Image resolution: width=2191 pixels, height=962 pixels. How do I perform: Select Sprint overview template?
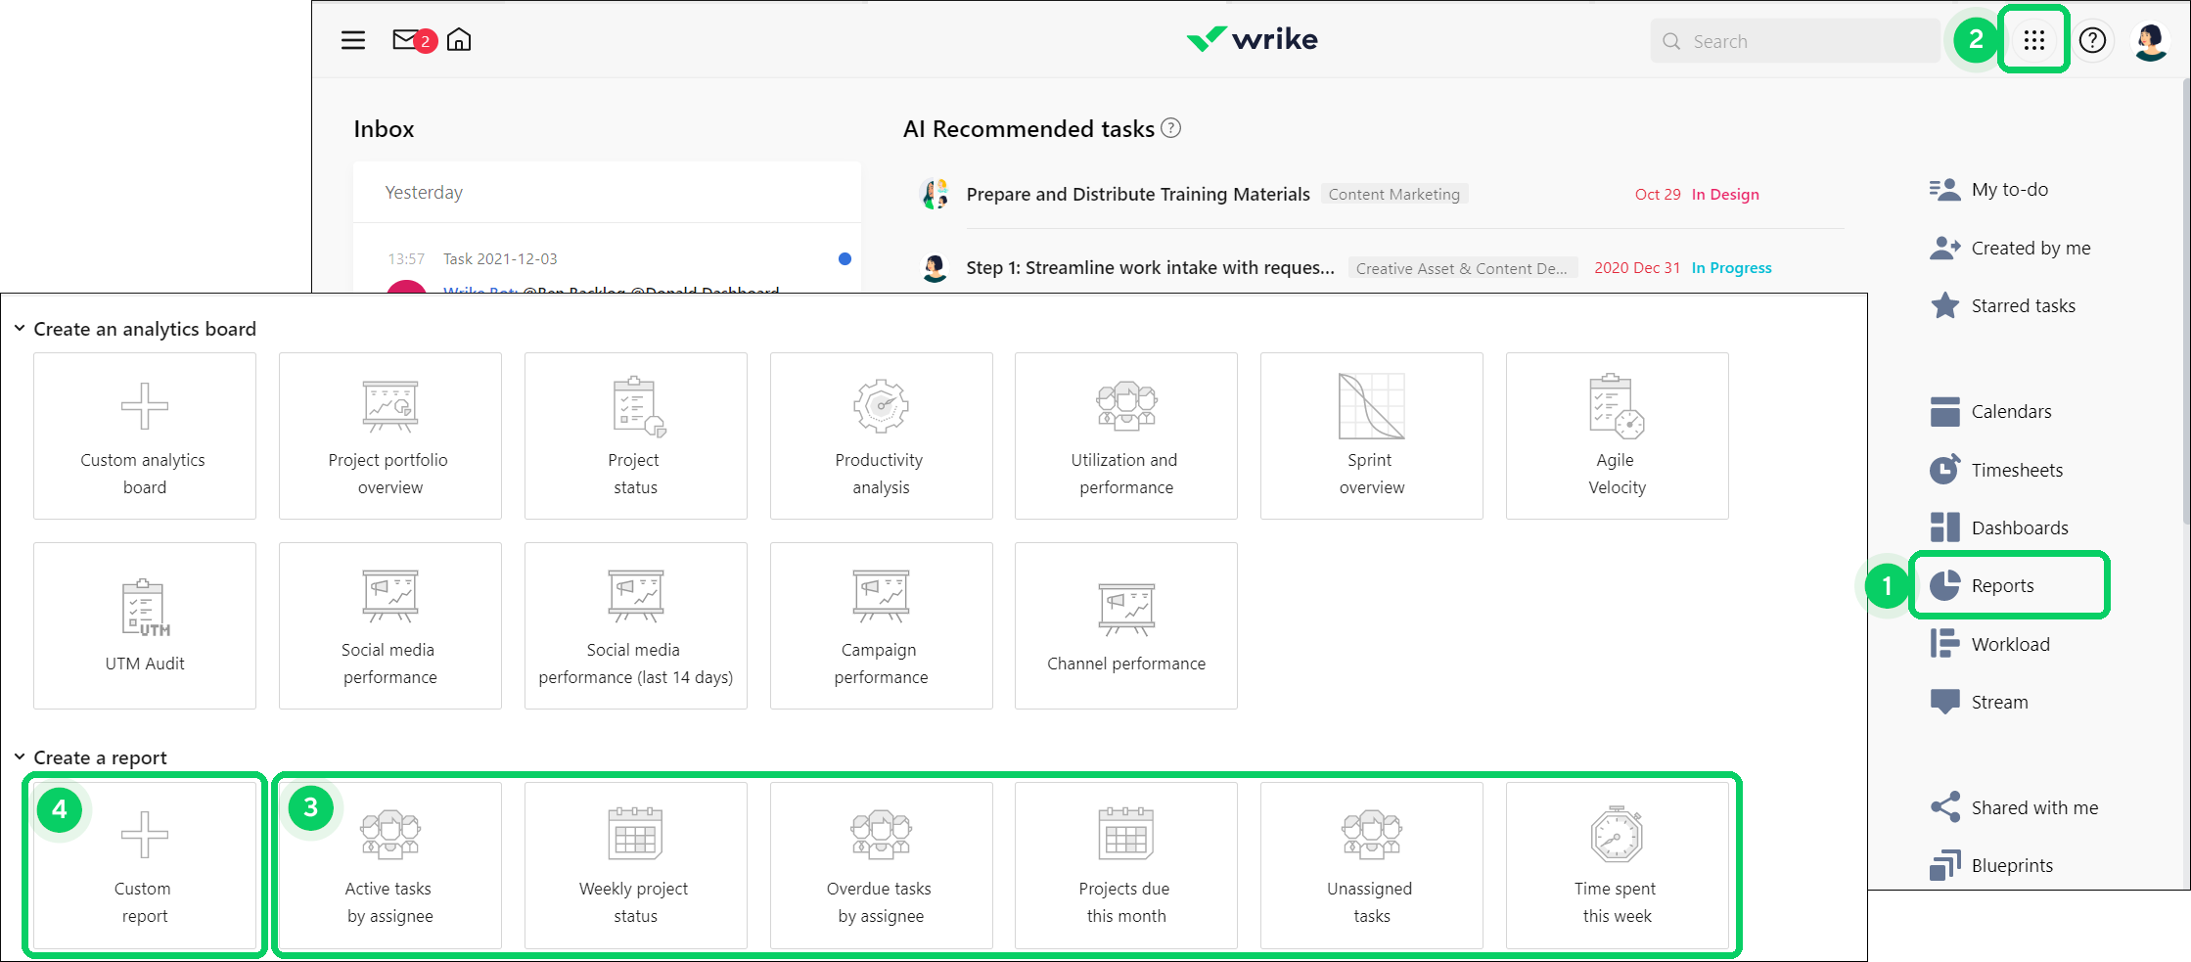coord(1372,435)
